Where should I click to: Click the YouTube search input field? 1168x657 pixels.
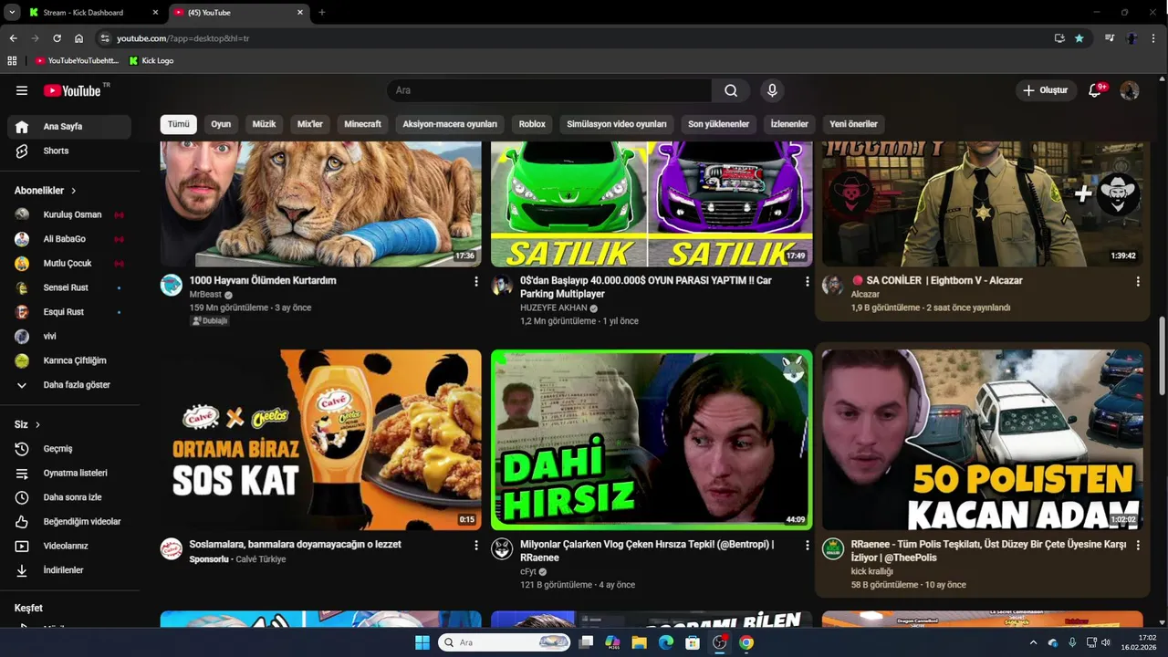pyautogui.click(x=549, y=90)
